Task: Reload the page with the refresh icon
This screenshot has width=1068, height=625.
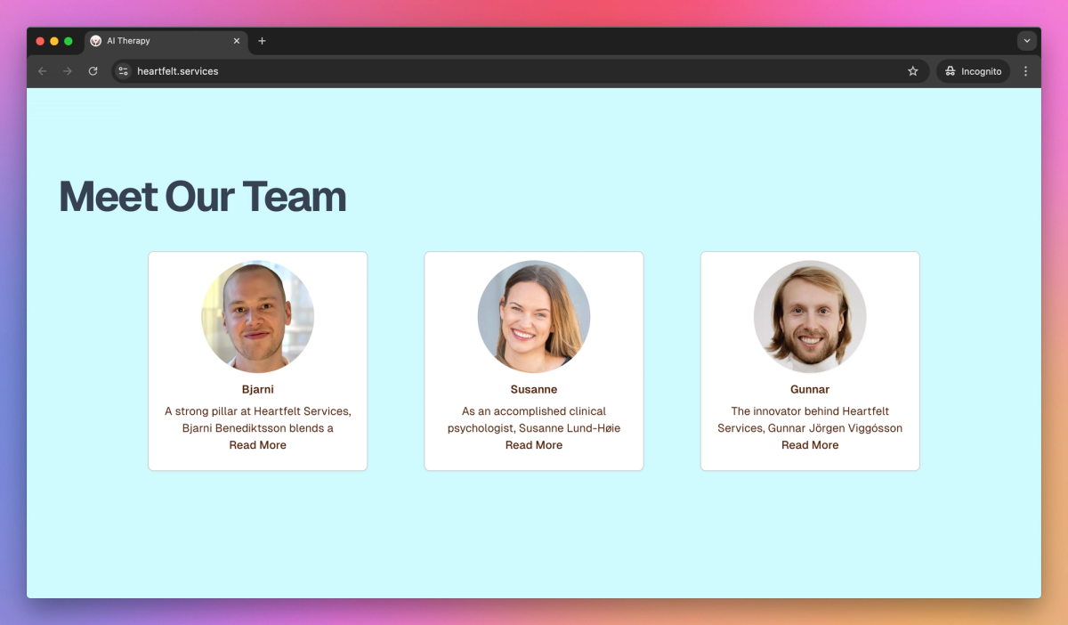Action: 93,71
